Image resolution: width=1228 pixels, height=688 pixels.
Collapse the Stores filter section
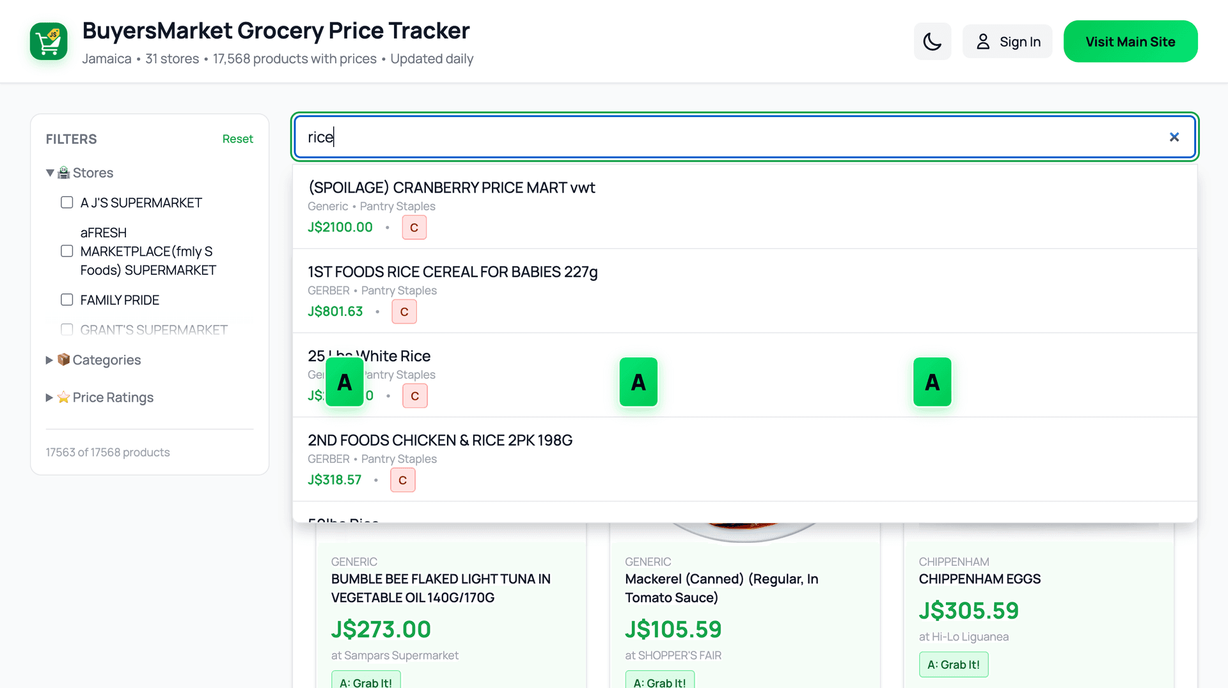click(50, 172)
